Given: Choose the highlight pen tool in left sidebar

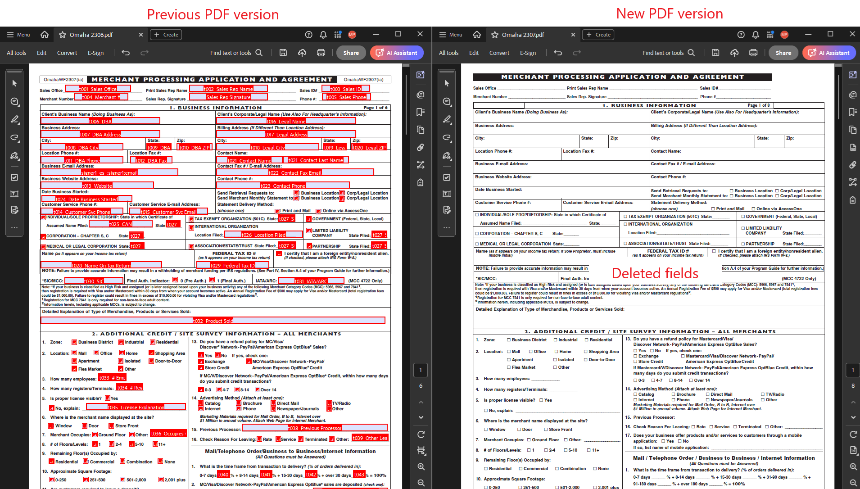Looking at the screenshot, I should pos(14,119).
